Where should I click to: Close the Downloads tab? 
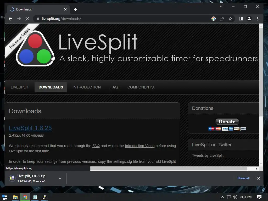pyautogui.click(x=65, y=9)
